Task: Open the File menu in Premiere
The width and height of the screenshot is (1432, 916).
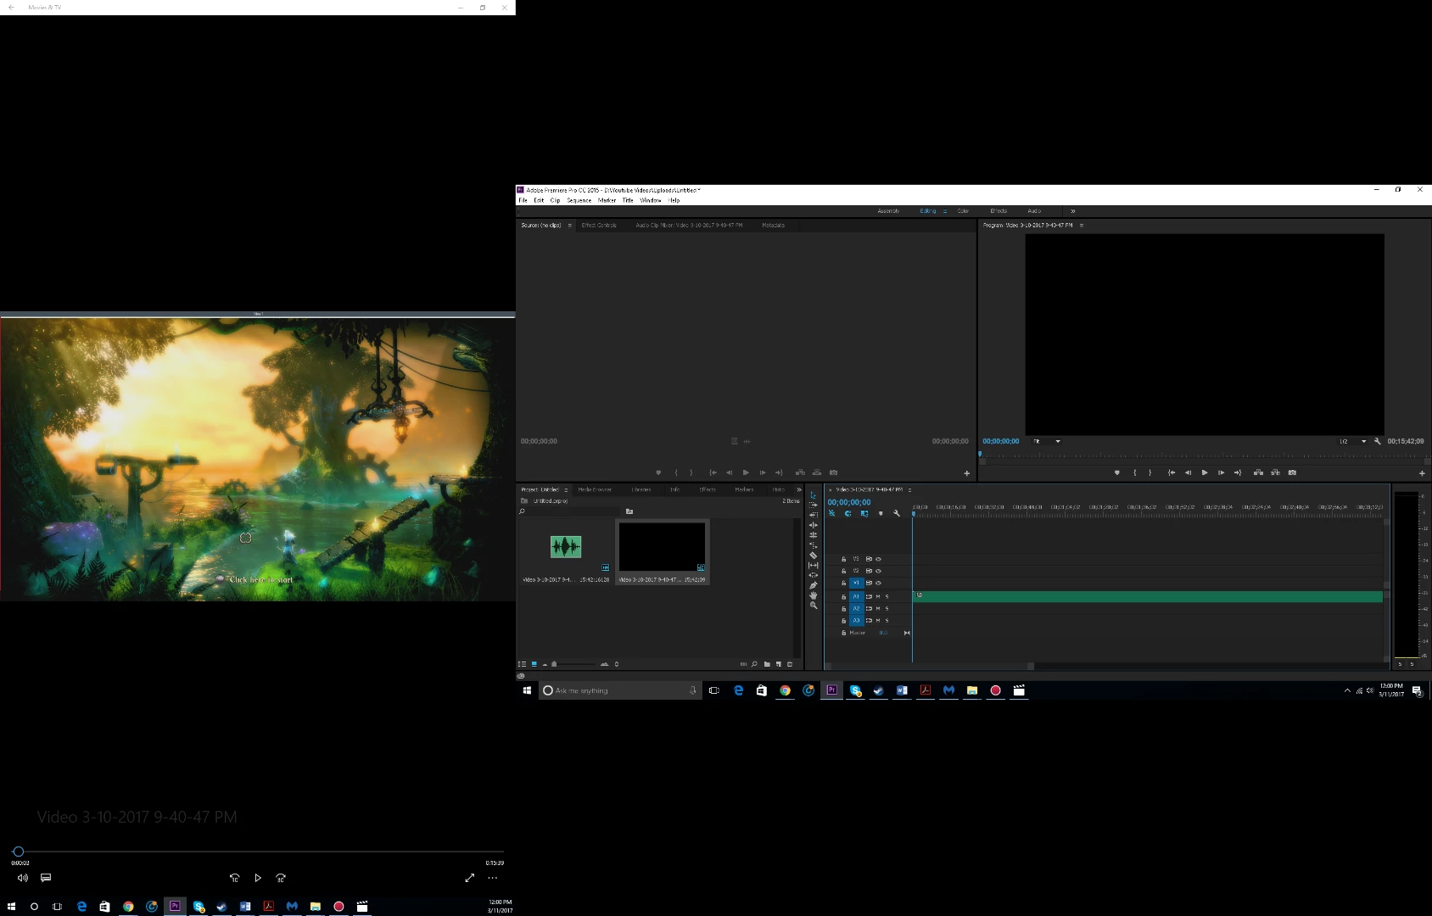Action: click(523, 200)
